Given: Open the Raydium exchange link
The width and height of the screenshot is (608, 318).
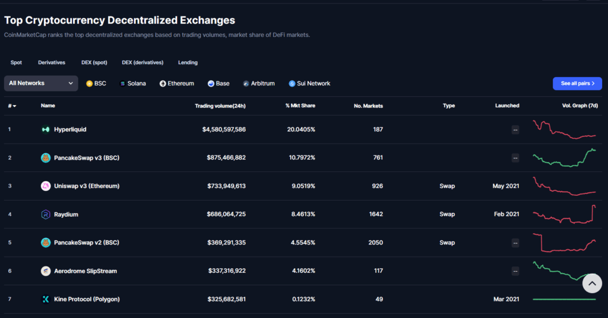Looking at the screenshot, I should (x=66, y=214).
